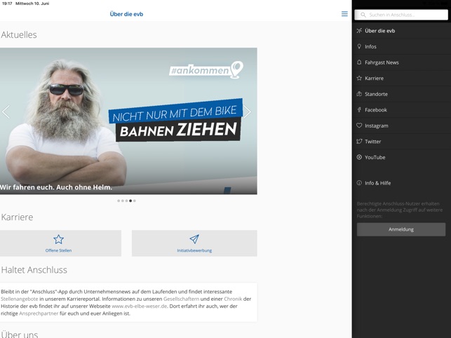Open Über die evb menu entry
The image size is (451, 338).
click(x=401, y=31)
